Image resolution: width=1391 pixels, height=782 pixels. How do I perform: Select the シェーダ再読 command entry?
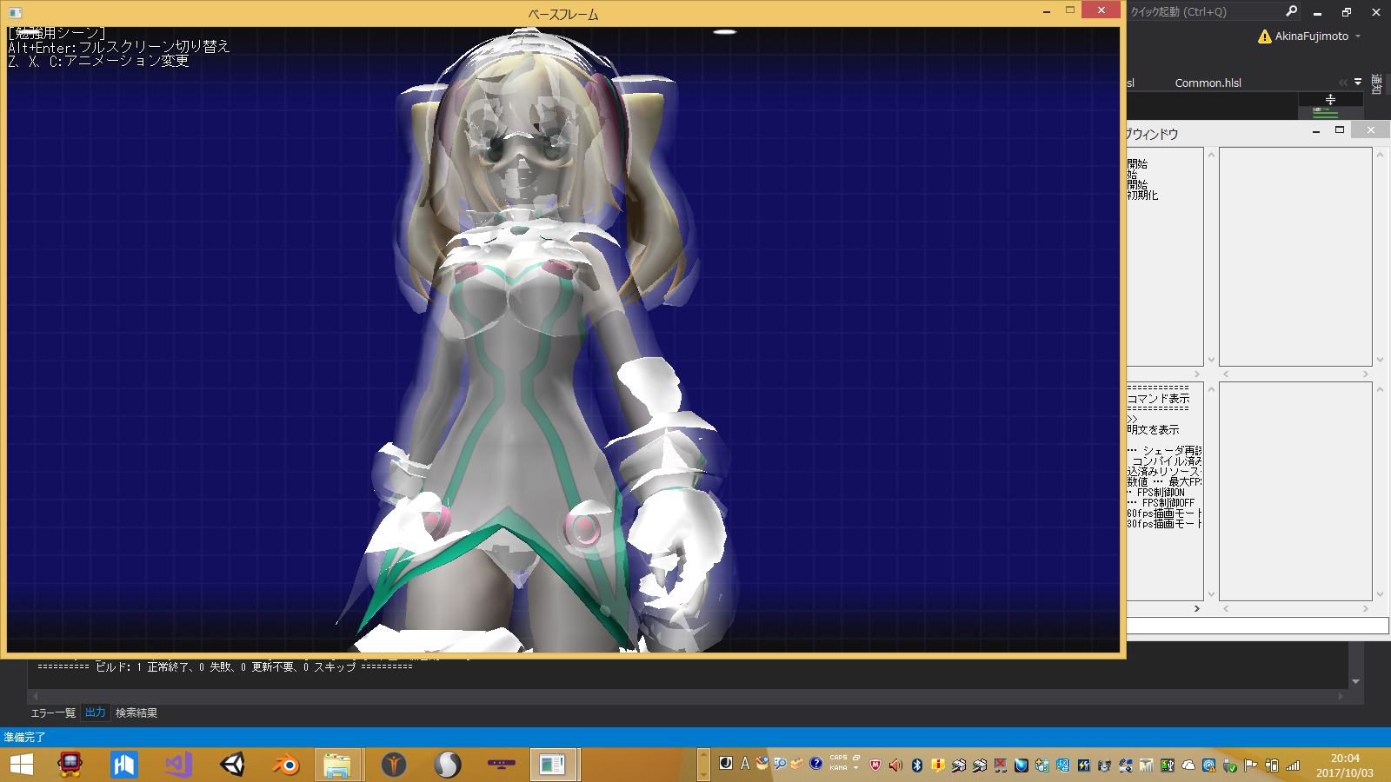pyautogui.click(x=1165, y=451)
